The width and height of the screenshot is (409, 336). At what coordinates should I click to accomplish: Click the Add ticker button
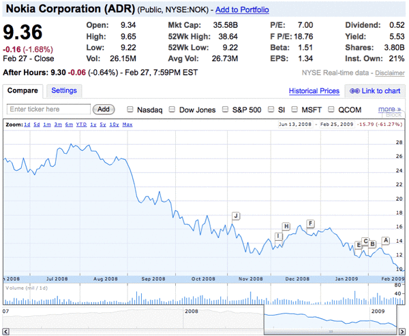104,110
